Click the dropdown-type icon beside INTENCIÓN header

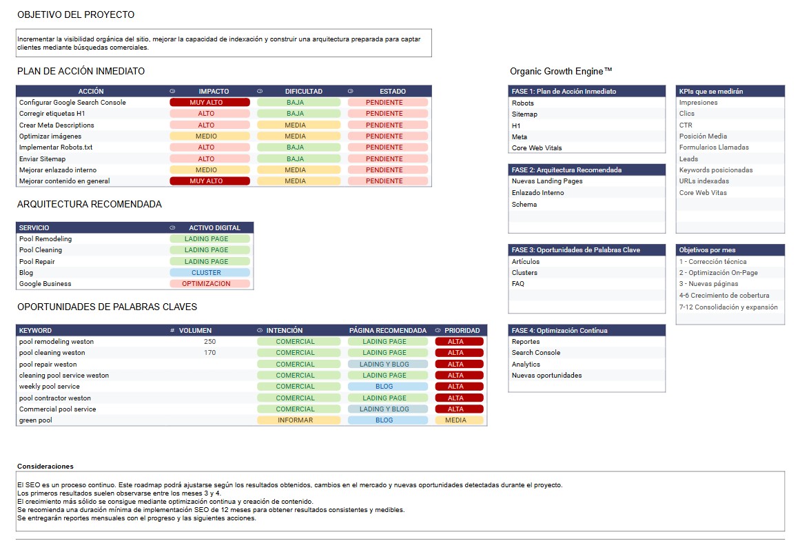[260, 331]
